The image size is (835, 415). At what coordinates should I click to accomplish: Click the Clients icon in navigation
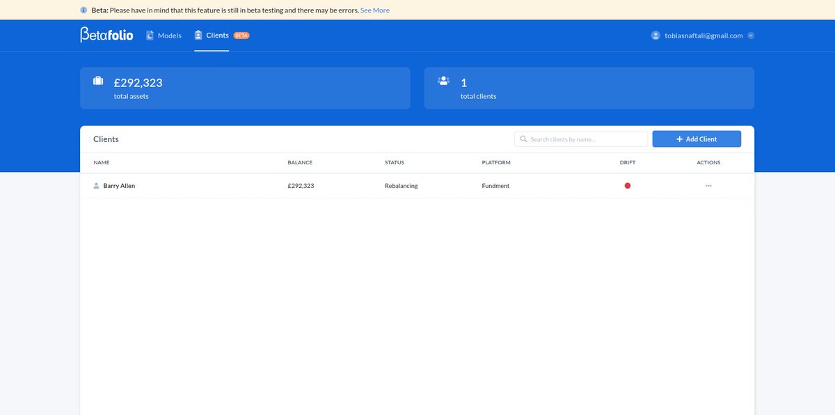(198, 34)
